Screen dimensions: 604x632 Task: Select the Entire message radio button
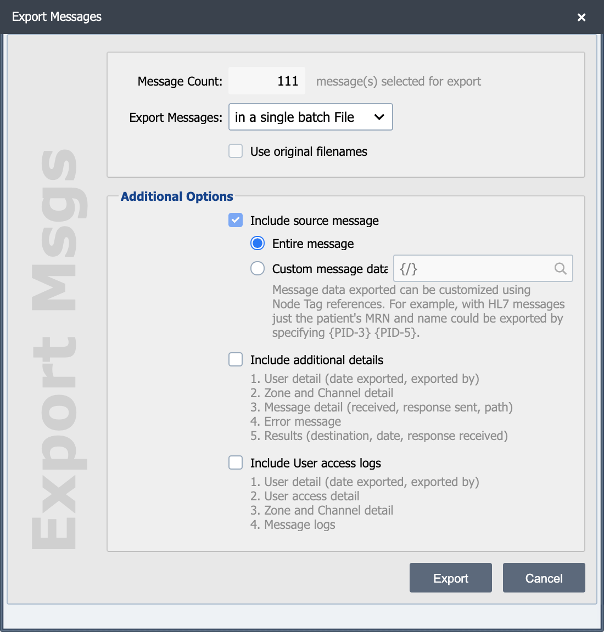pos(258,244)
